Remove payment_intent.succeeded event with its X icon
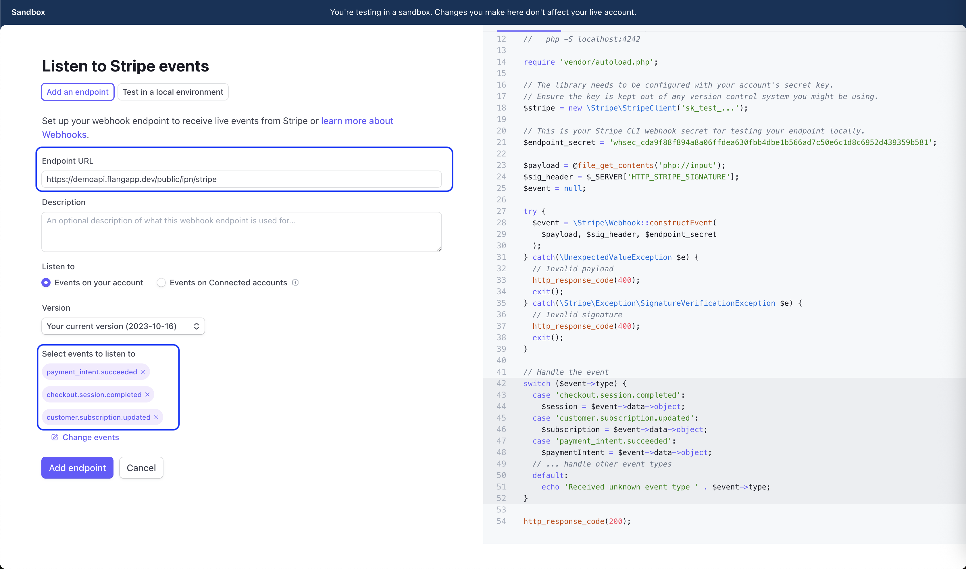This screenshot has height=569, width=966. 143,372
